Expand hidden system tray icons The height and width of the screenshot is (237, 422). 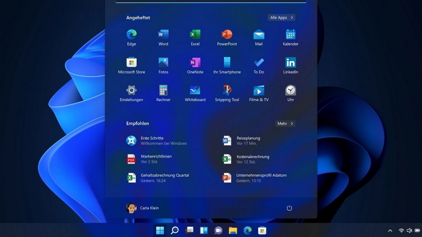(390, 230)
